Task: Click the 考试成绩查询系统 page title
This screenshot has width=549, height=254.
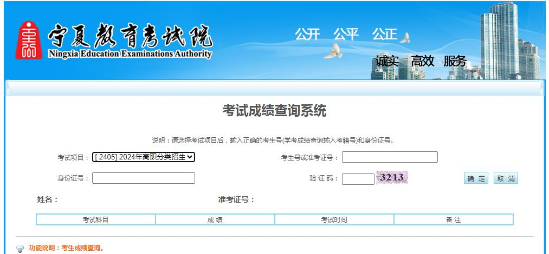Action: (x=274, y=111)
